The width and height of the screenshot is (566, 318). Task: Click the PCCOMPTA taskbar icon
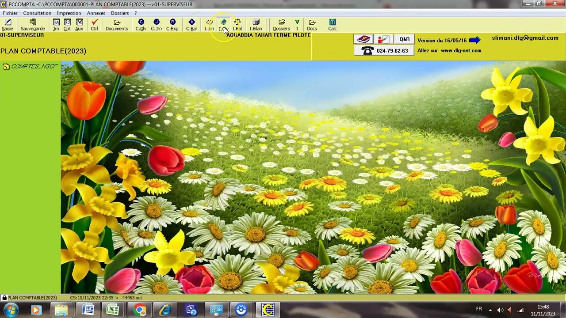[x=268, y=310]
